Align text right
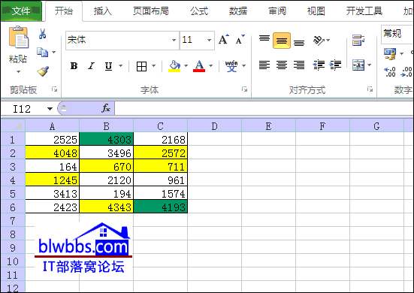 [x=299, y=65]
